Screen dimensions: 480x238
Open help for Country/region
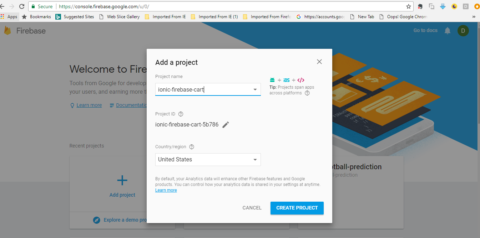point(192,147)
